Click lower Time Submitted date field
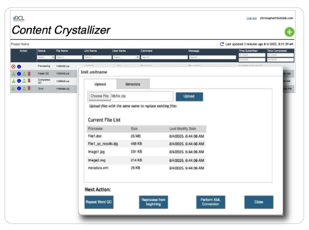The image size is (309, 230). 252,59
